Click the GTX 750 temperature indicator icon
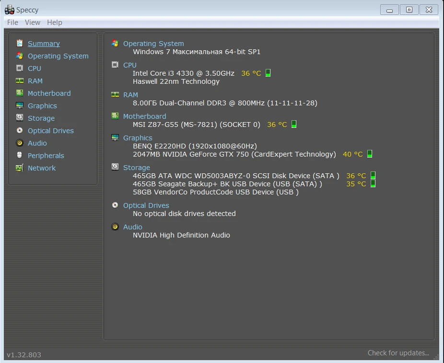The width and height of the screenshot is (444, 363). [370, 154]
